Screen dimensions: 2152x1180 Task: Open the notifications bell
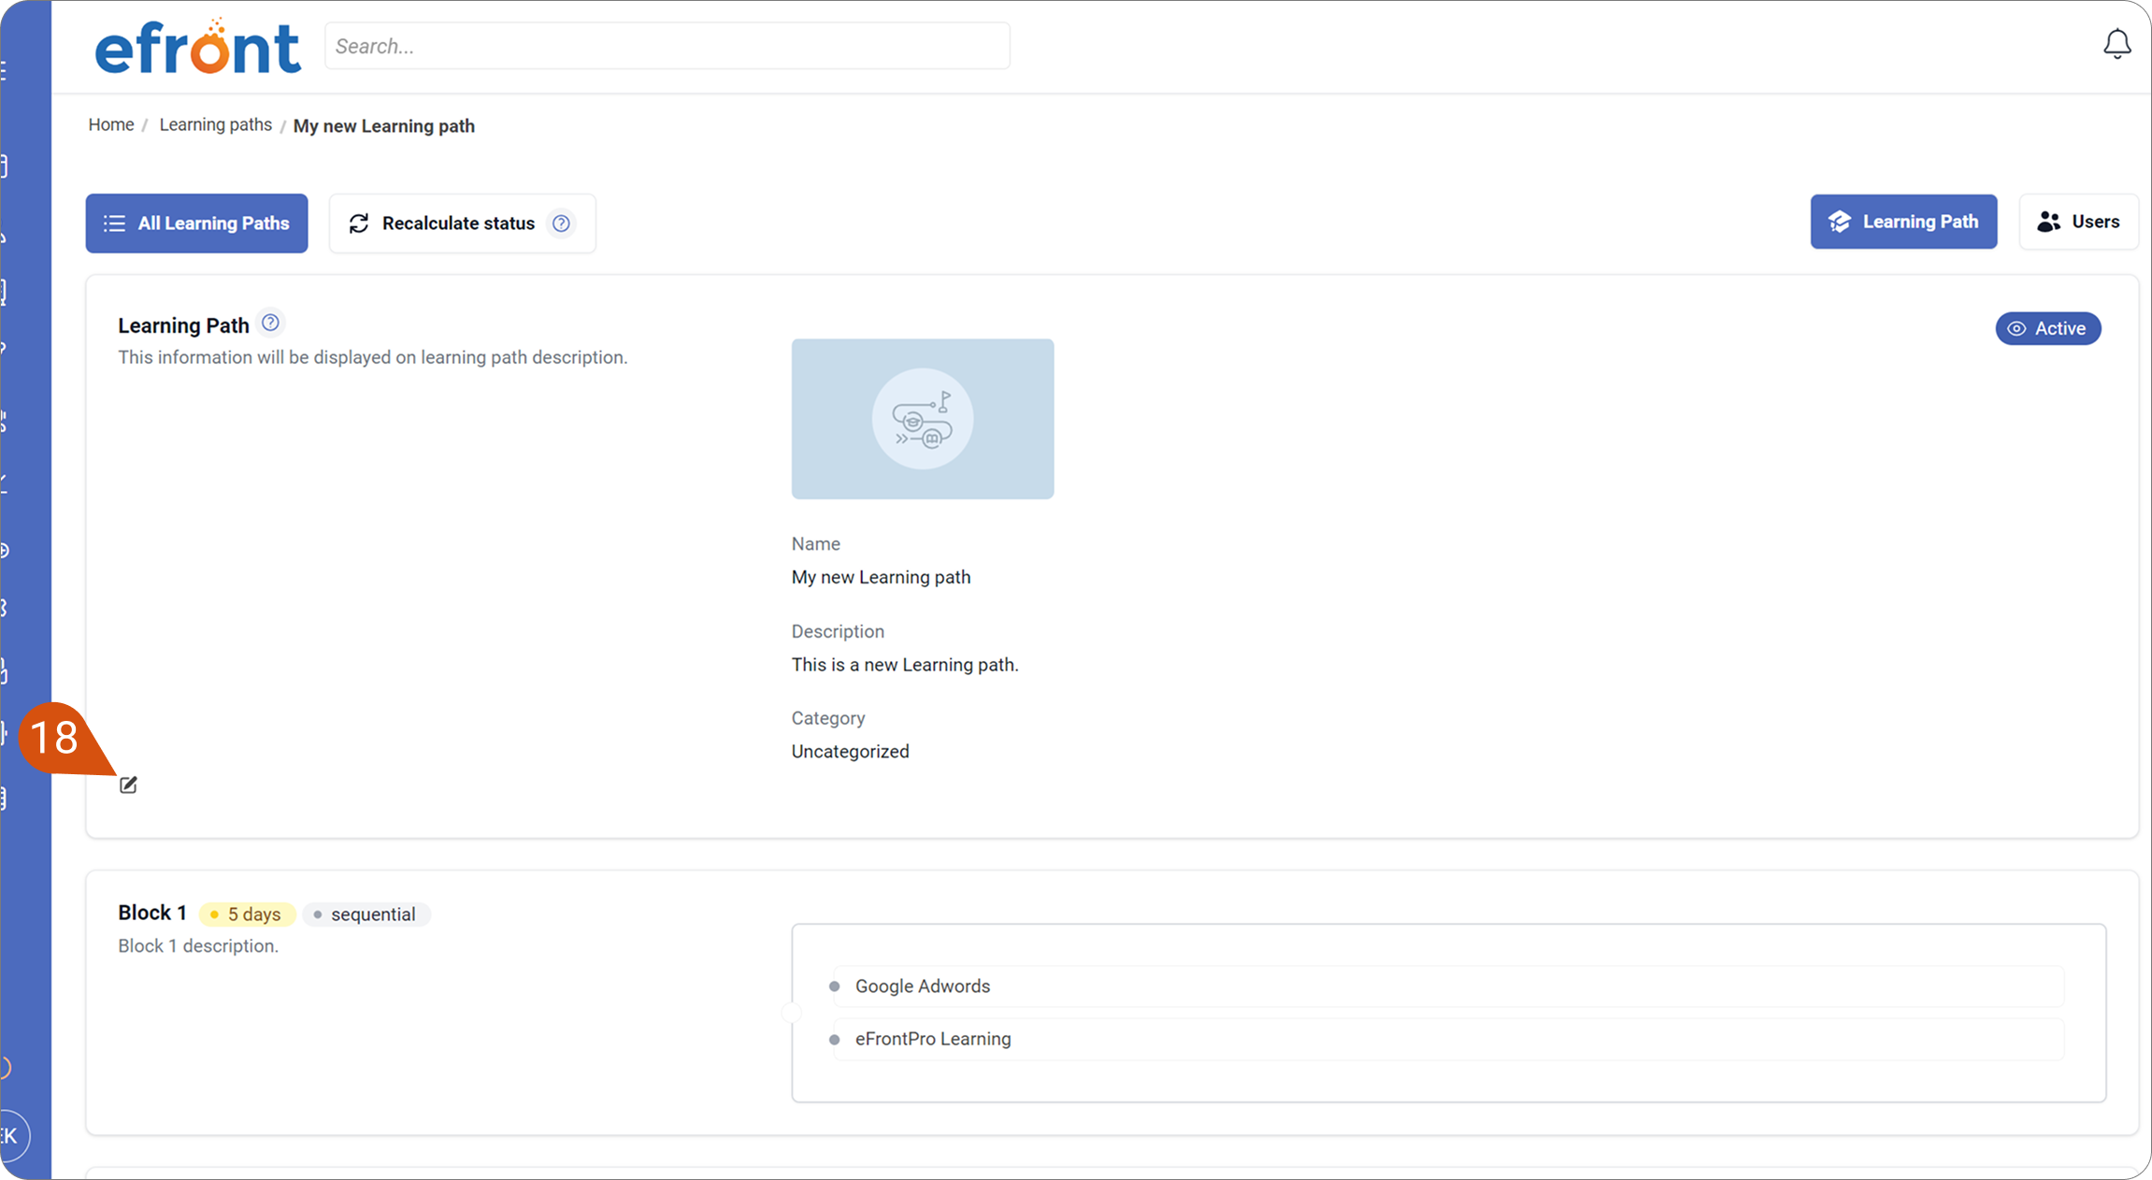coord(2117,44)
